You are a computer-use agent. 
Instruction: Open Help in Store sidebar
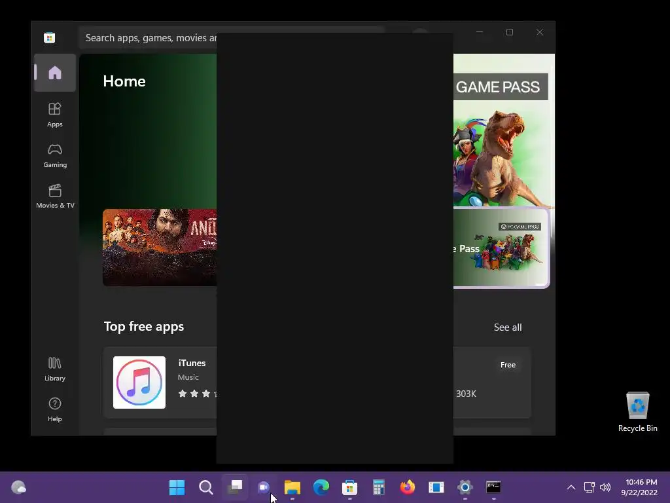point(55,410)
